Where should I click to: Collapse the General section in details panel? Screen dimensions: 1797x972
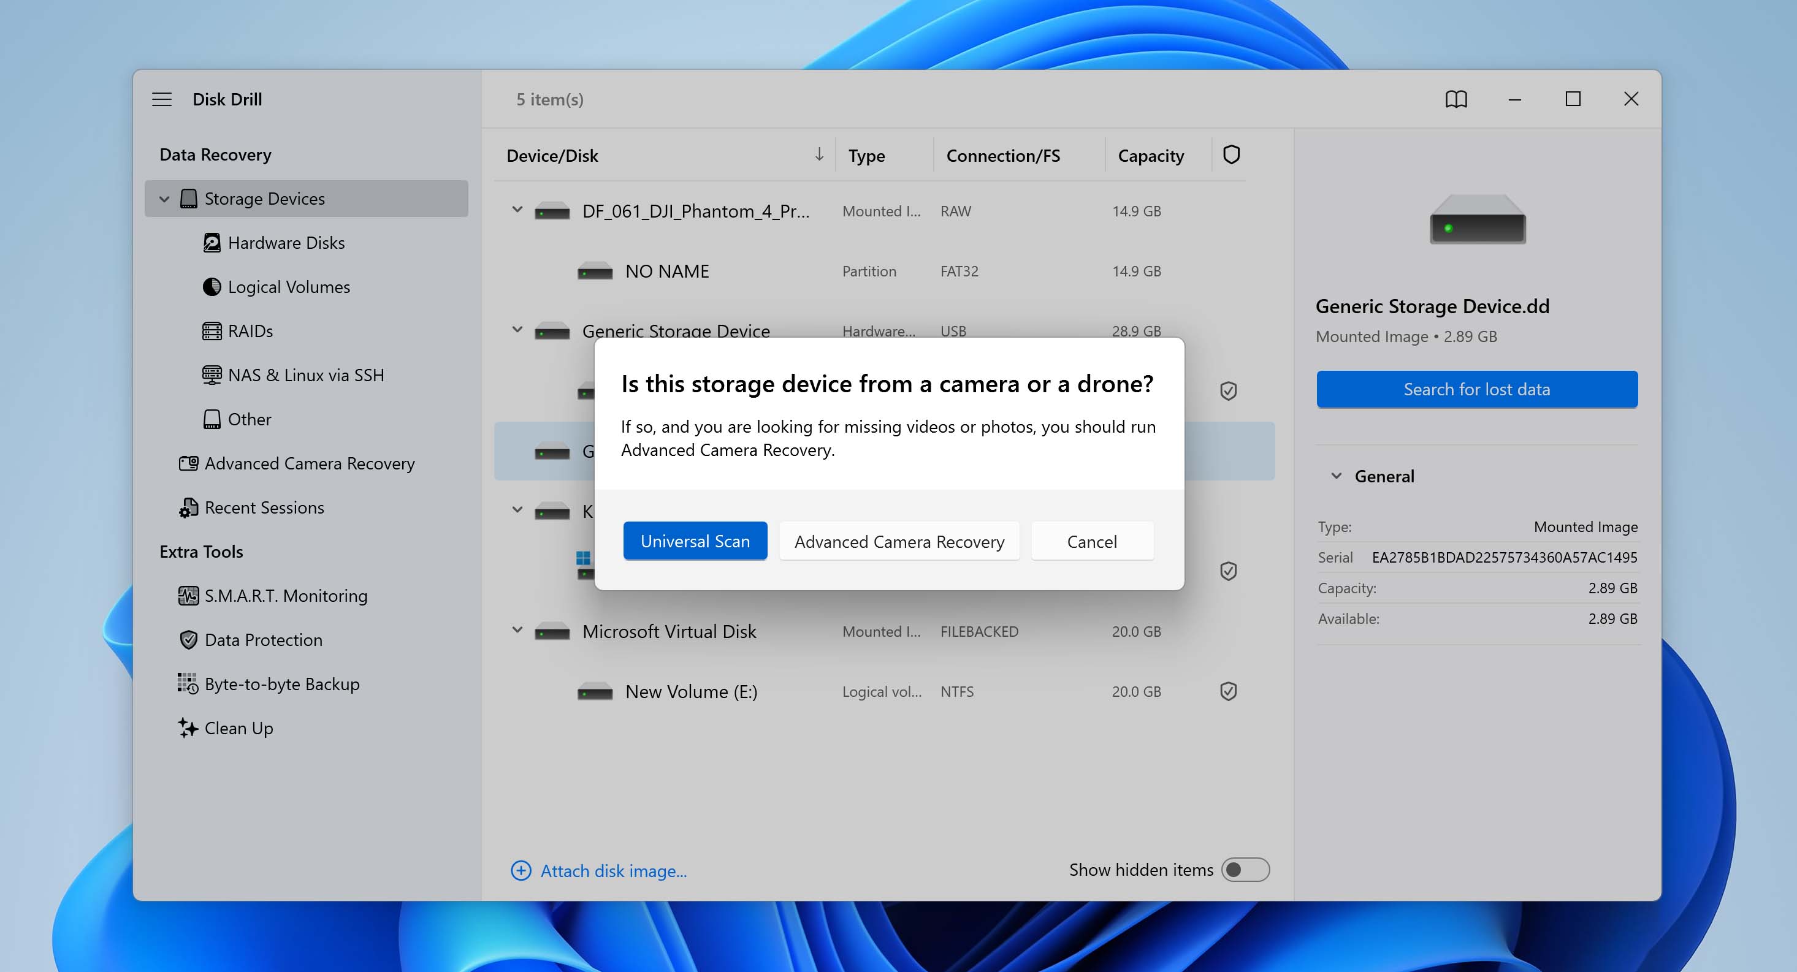click(x=1336, y=476)
